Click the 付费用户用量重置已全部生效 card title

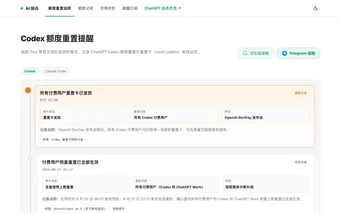pos(70,162)
